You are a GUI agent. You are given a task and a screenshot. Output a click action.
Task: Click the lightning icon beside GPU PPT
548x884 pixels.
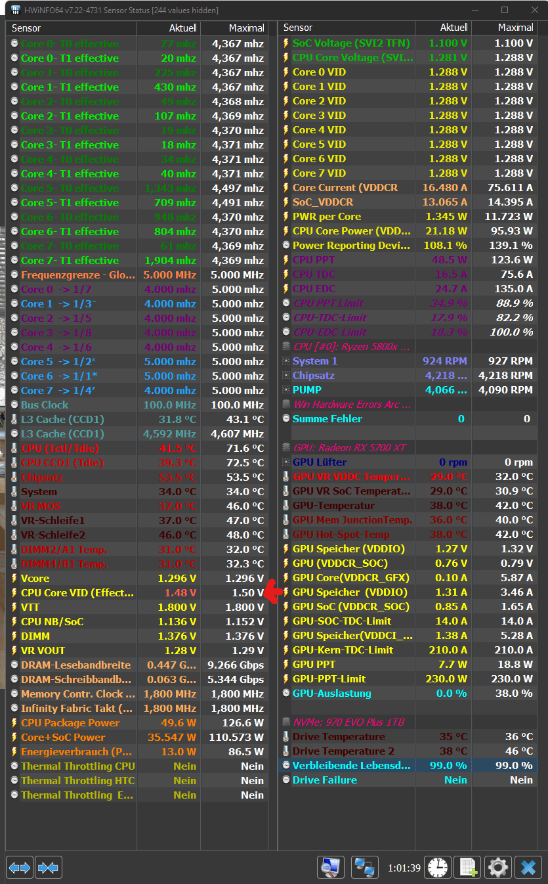[x=286, y=665]
